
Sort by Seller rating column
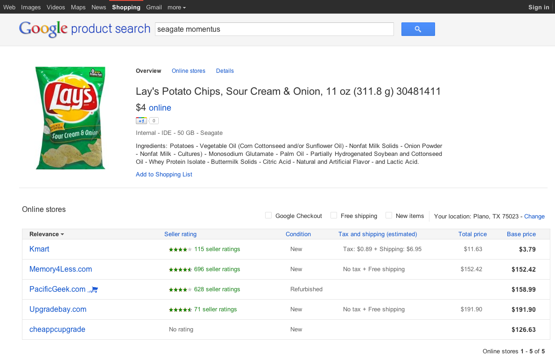pyautogui.click(x=180, y=234)
